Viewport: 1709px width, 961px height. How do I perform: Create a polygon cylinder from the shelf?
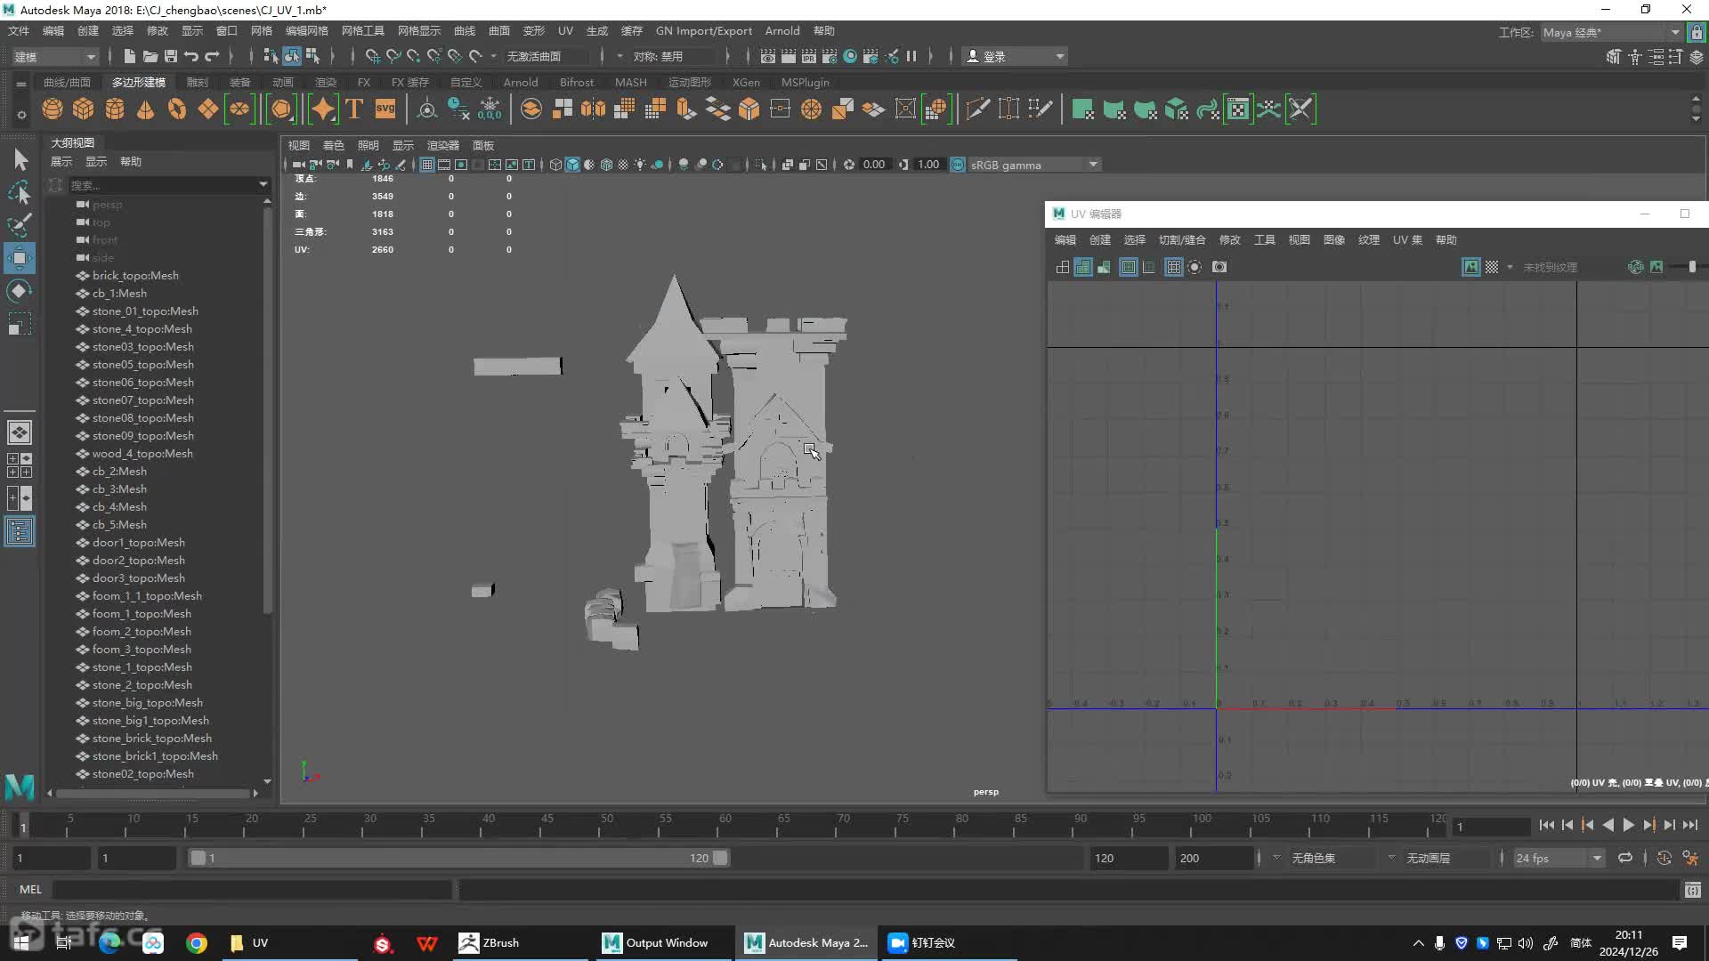(115, 109)
